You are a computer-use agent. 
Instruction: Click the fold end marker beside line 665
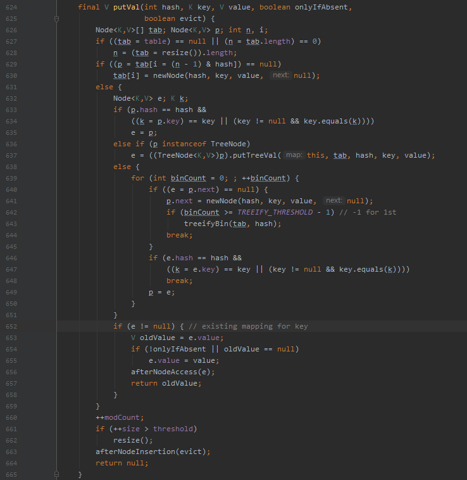point(56,474)
